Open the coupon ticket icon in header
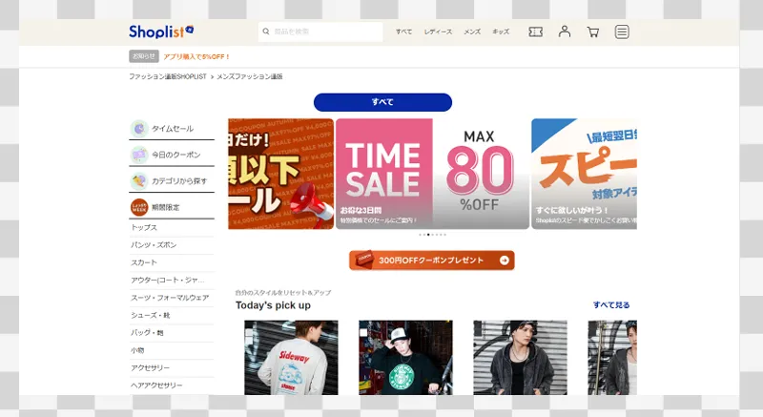 (x=535, y=31)
